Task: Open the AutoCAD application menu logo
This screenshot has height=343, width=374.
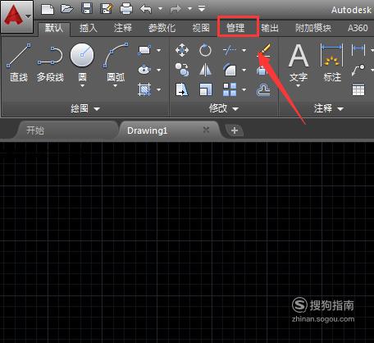Action: (17, 17)
